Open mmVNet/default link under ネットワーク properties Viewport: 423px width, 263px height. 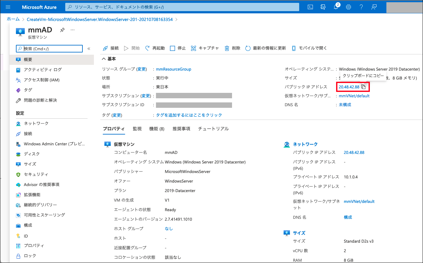[359, 201]
